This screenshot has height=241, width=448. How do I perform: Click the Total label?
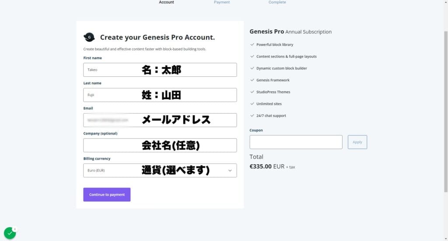256,157
